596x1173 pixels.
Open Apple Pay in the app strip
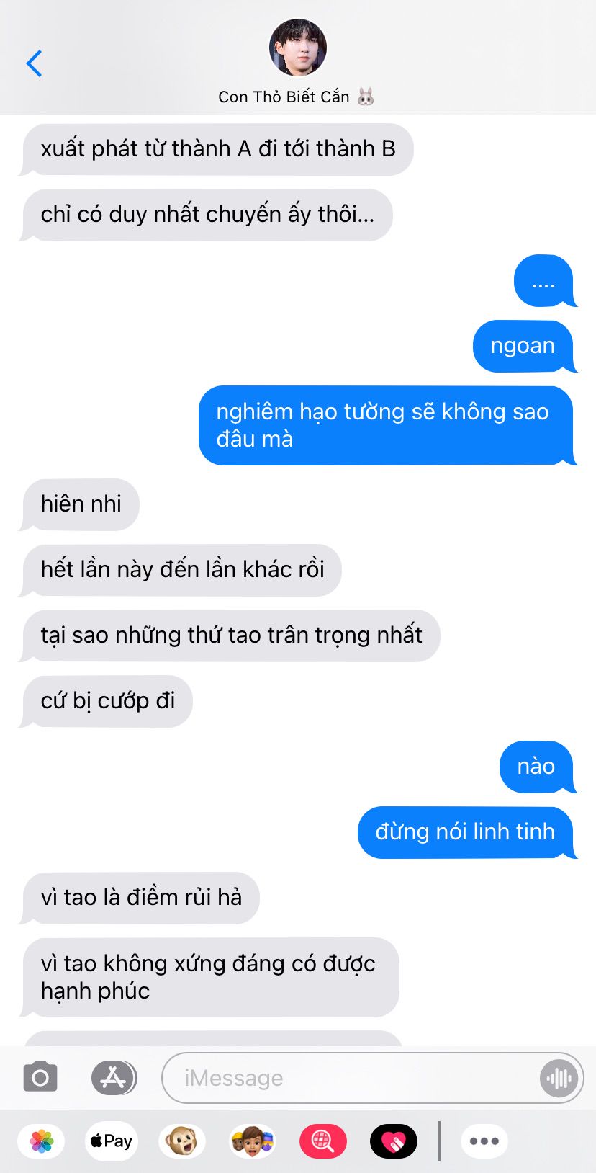point(112,1141)
